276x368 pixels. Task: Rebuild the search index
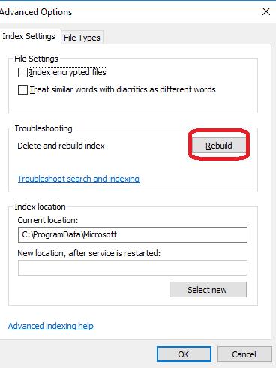click(219, 146)
